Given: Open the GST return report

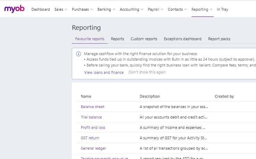Looking at the screenshot, I should [90, 138].
